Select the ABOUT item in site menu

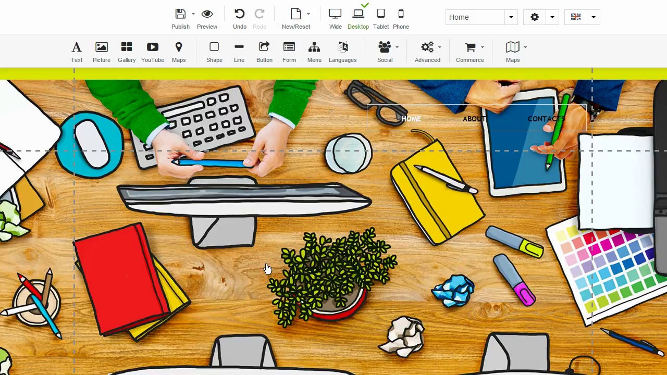pos(474,119)
